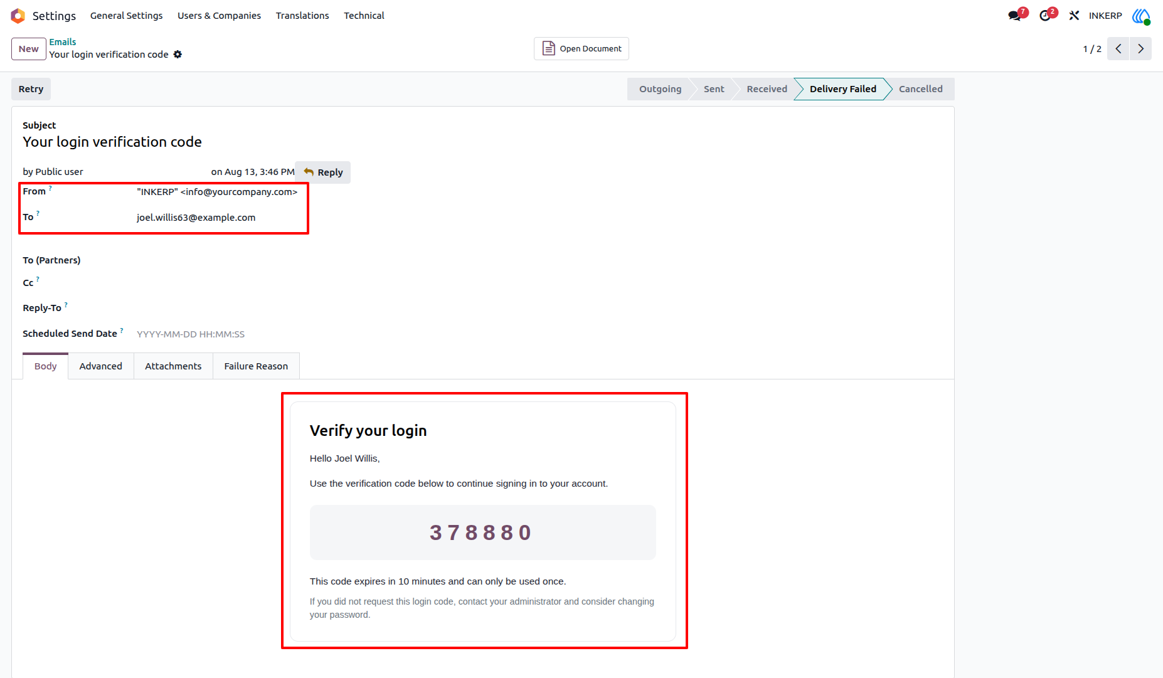Open the General Settings menu
Viewport: 1163px width, 678px height.
(127, 16)
